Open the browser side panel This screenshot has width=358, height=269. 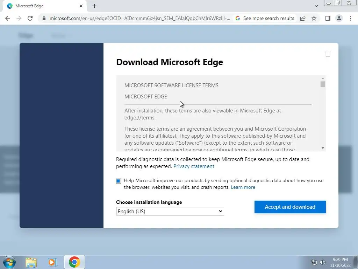click(x=328, y=18)
